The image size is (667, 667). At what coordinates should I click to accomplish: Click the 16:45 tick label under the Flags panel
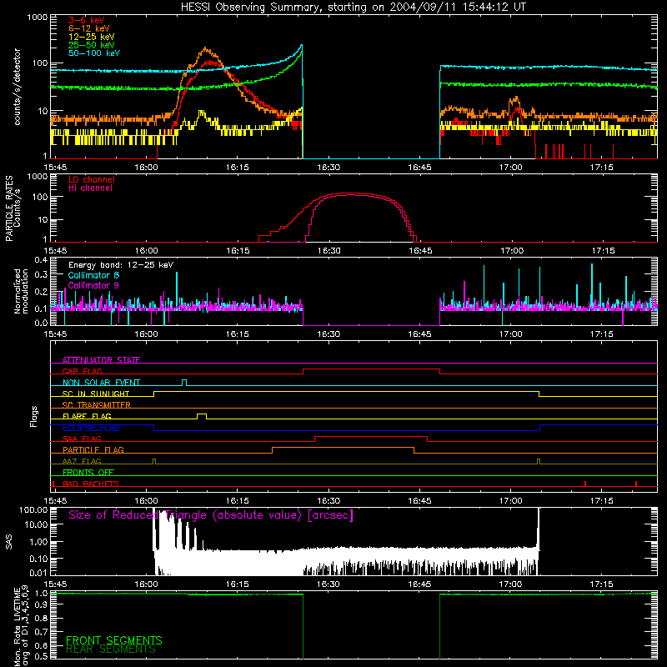pyautogui.click(x=419, y=501)
